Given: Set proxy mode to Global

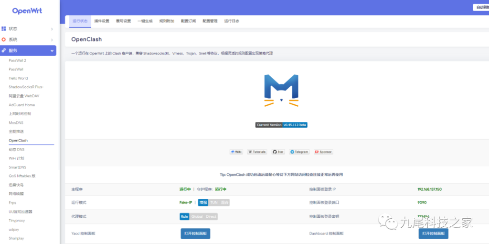Looking at the screenshot, I should [197, 216].
